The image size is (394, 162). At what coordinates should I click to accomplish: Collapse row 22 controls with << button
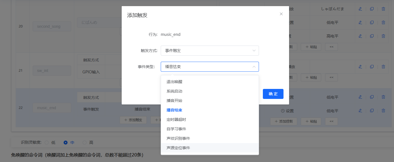coord(331,121)
